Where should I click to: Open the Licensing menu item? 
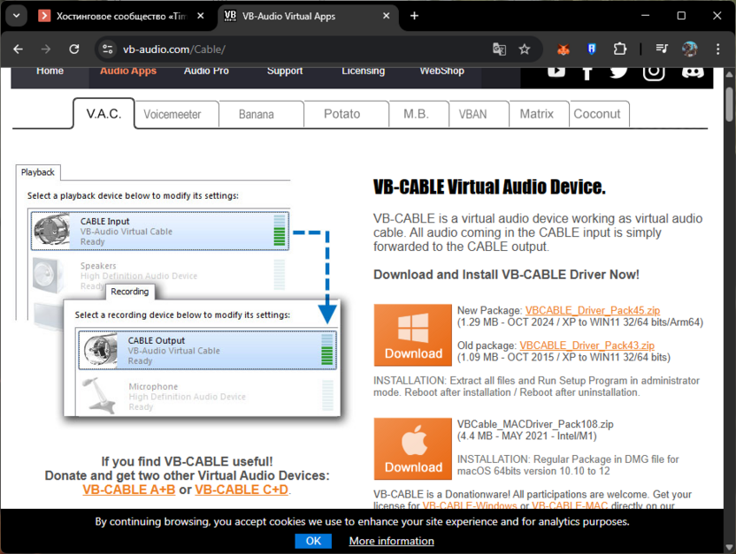point(363,72)
